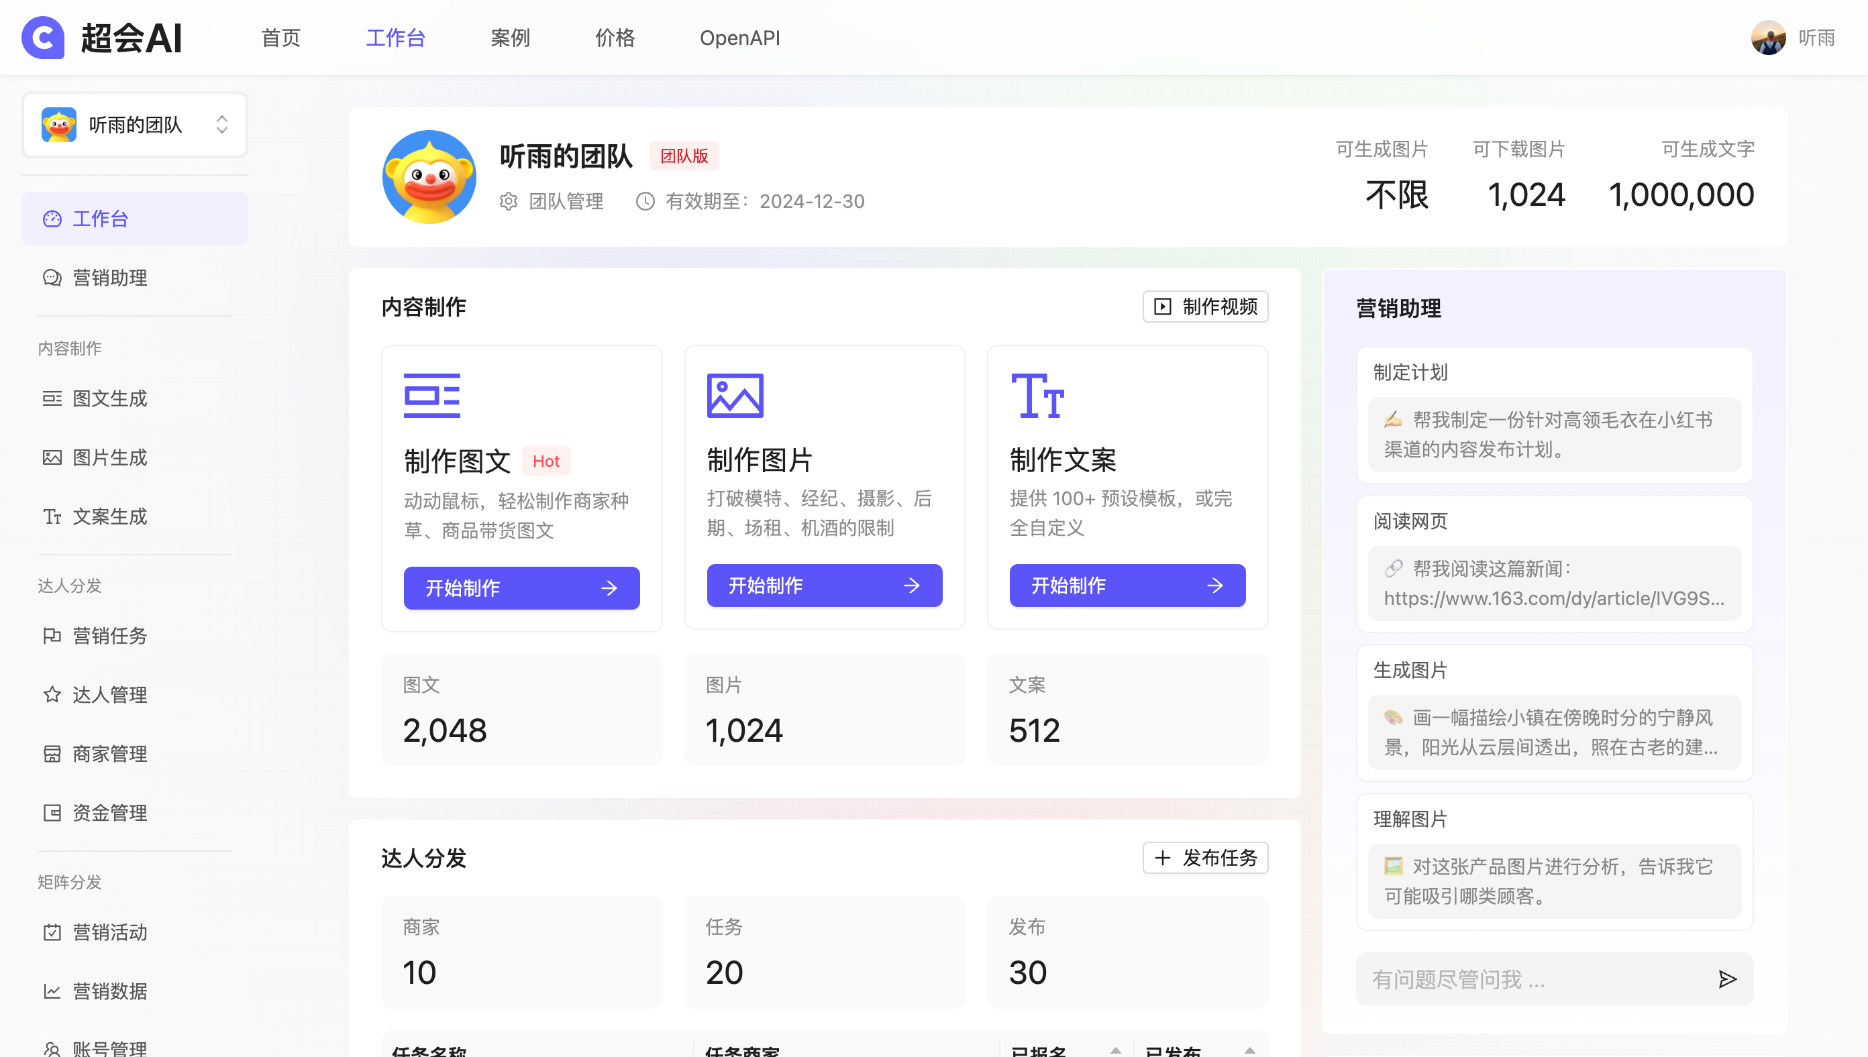The image size is (1868, 1057).
Task: Click the 制作视频 button
Action: (x=1205, y=307)
